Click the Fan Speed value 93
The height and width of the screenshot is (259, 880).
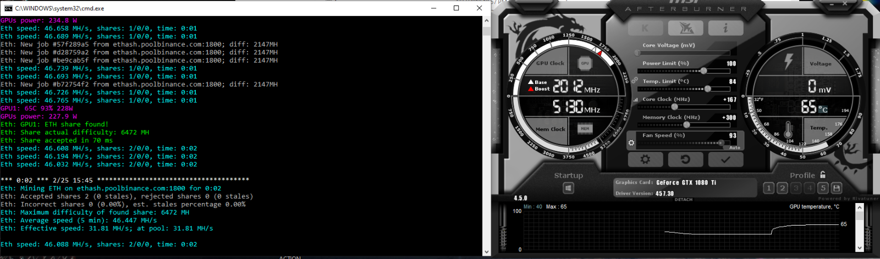click(x=733, y=136)
